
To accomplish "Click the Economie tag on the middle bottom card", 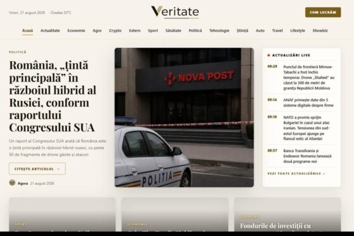I will click(137, 224).
